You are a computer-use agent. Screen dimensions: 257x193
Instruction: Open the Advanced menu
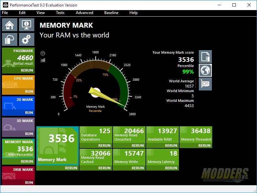pos(84,13)
